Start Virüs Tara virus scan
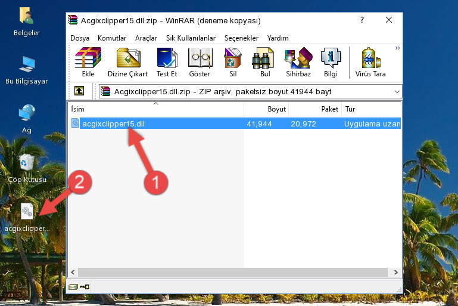 click(x=370, y=62)
